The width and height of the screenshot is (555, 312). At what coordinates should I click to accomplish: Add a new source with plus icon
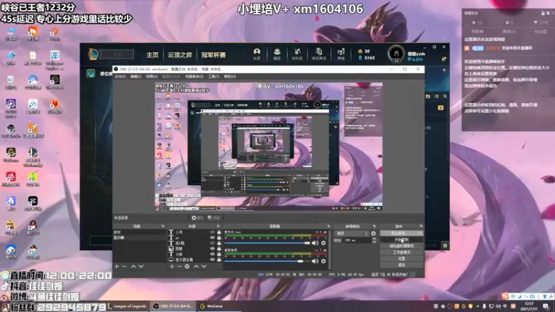[x=171, y=266]
